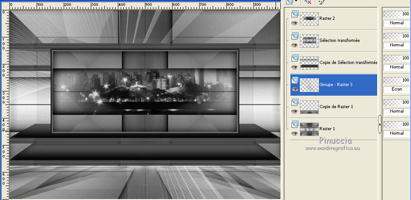
Task: Toggle the eye icon of Copie de Raster 1
Action: click(295, 111)
